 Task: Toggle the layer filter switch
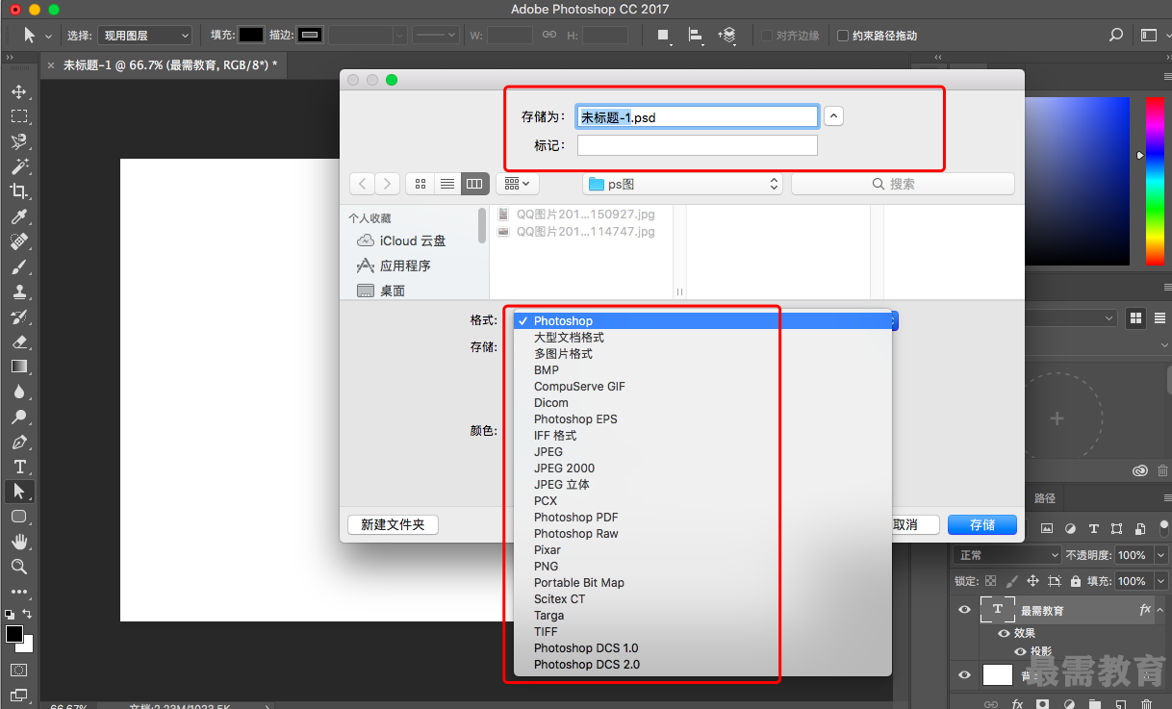[x=1162, y=528]
